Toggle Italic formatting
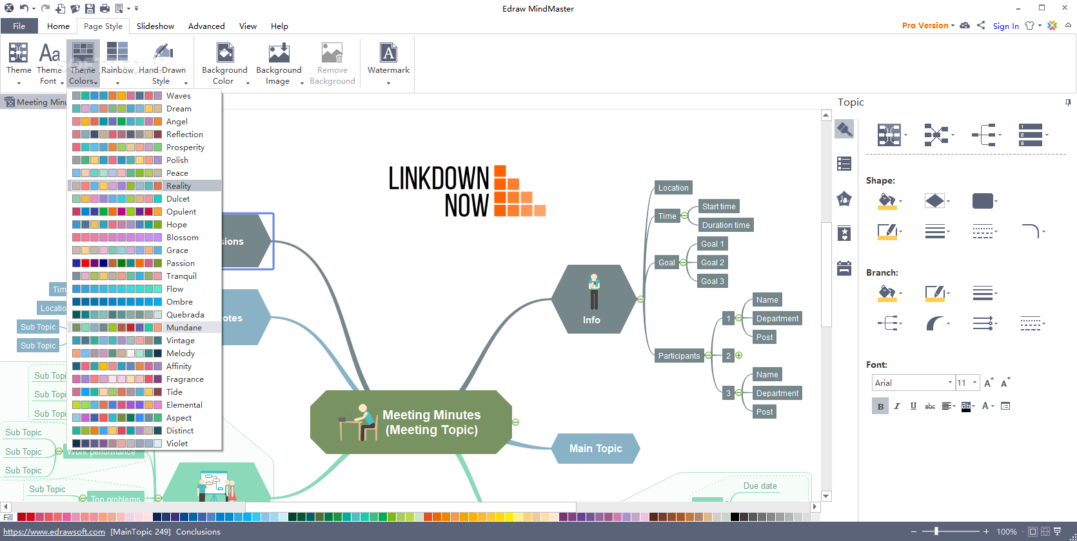This screenshot has width=1077, height=541. pos(897,406)
